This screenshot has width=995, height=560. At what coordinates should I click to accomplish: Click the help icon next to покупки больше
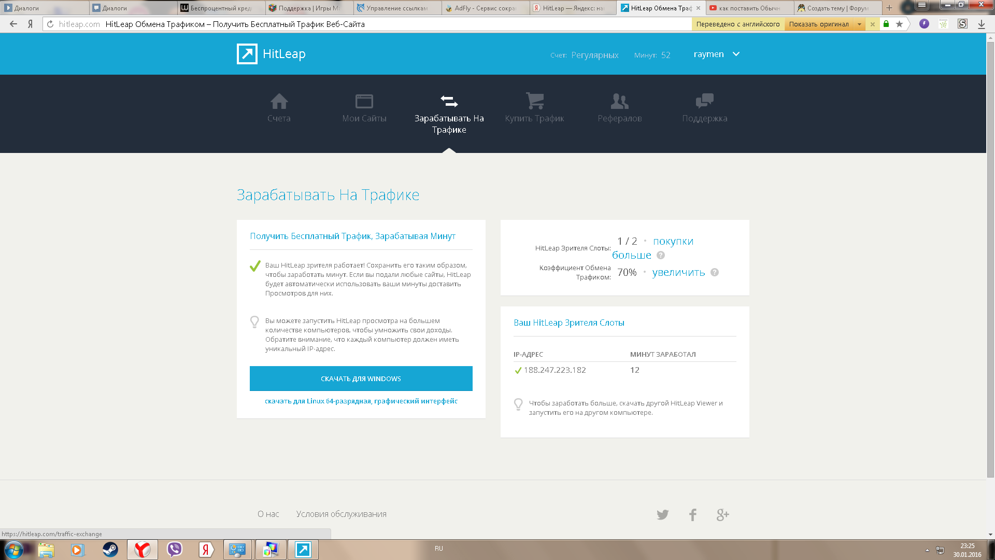661,255
